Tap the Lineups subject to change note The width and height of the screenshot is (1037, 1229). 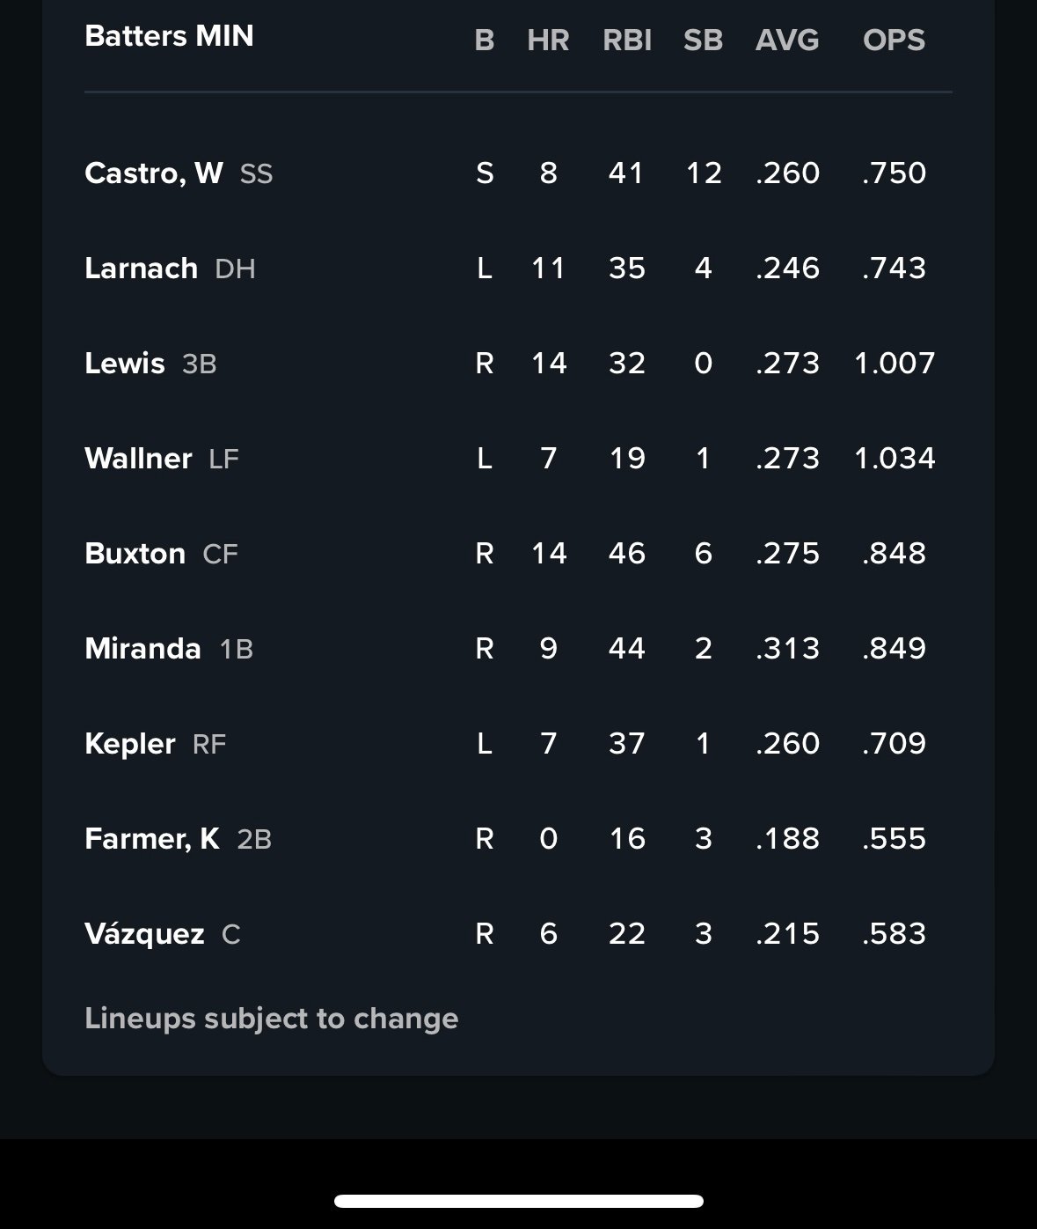pos(271,1018)
